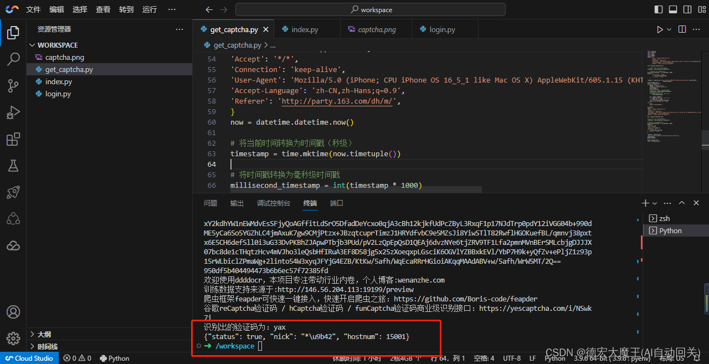Open new terminal profile dropdown arrow
The height and width of the screenshot is (364, 709).
(655, 203)
